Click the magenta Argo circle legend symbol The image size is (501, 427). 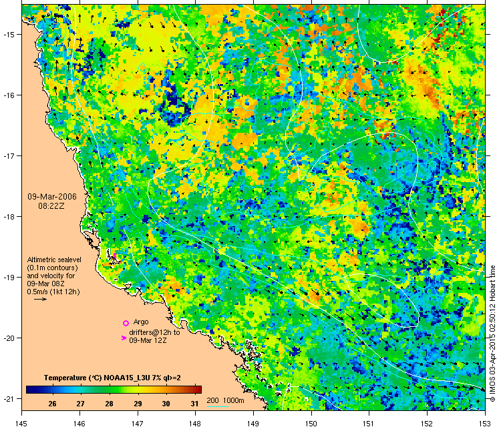(126, 324)
